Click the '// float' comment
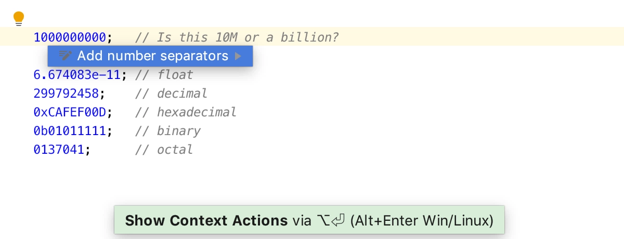The width and height of the screenshot is (624, 239). [164, 75]
